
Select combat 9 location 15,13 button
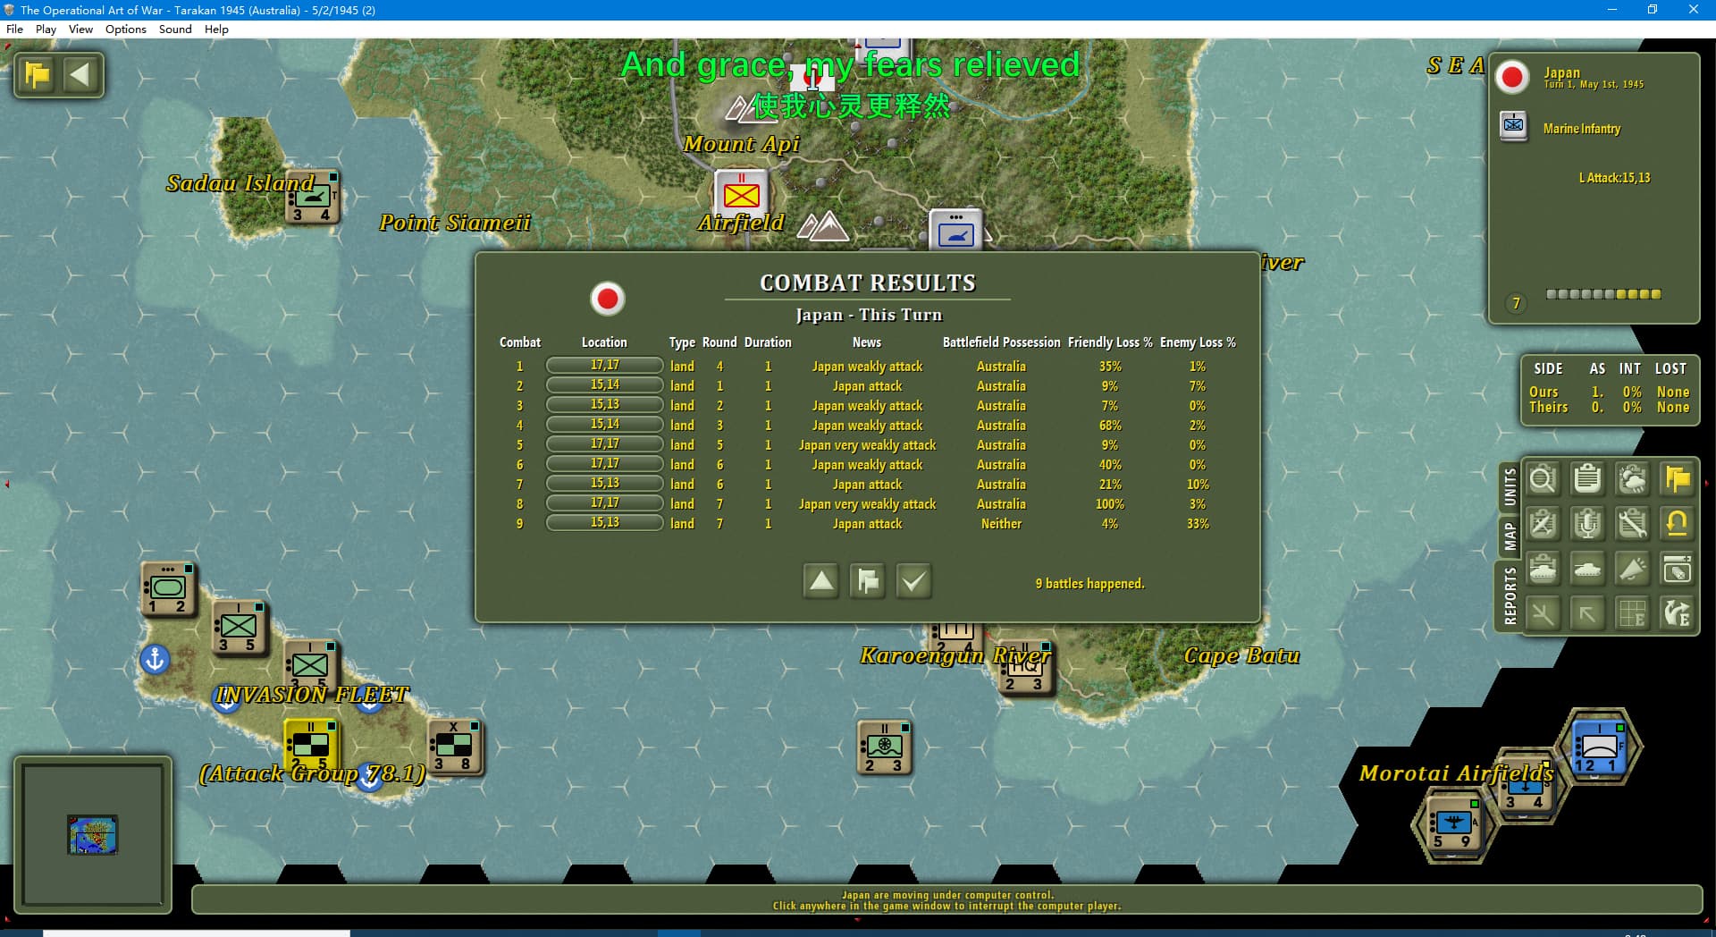[604, 523]
